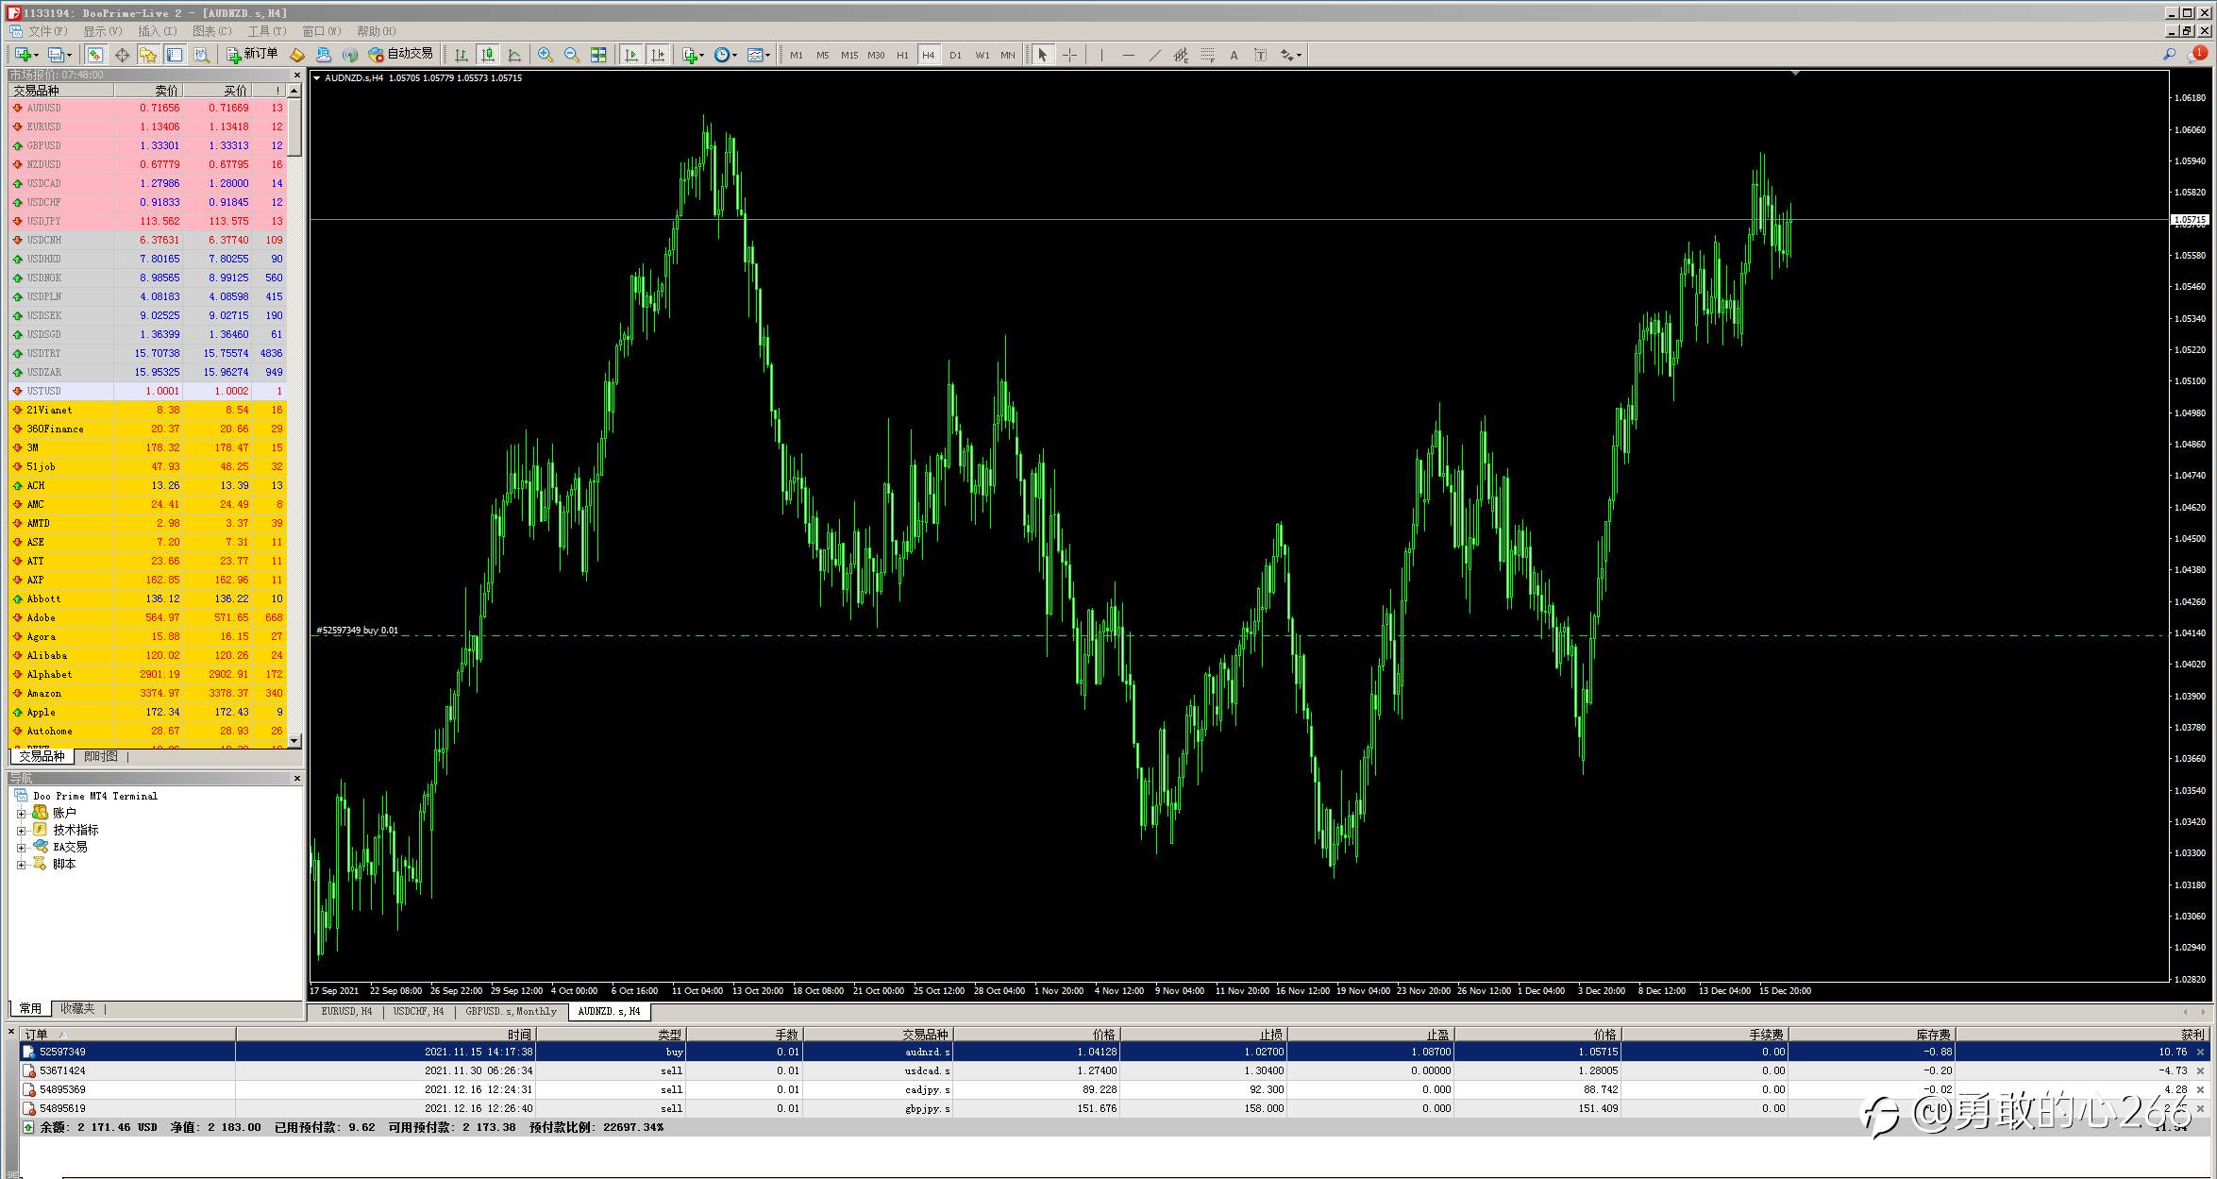Open the New Chart tool
Image resolution: width=2217 pixels, height=1179 pixels.
[x=23, y=55]
